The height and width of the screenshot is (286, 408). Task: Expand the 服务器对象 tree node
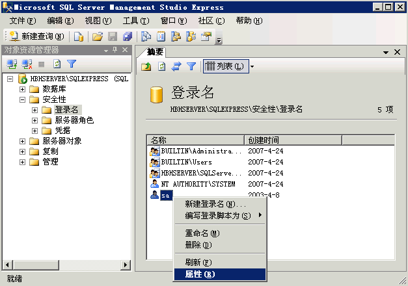(x=22, y=141)
